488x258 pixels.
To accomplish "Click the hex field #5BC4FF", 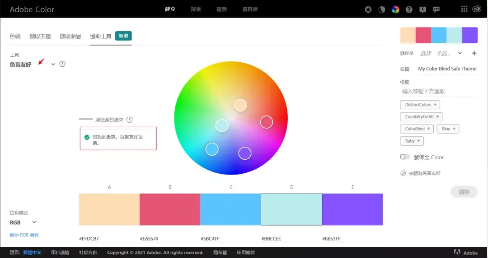I will 227,239.
